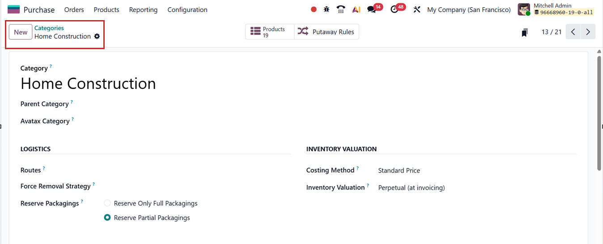This screenshot has width=603, height=244.
Task: Open the Configuration menu
Action: 187,9
